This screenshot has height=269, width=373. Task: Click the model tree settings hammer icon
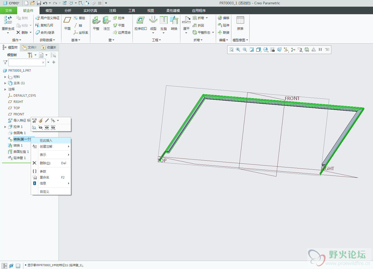pos(30,55)
